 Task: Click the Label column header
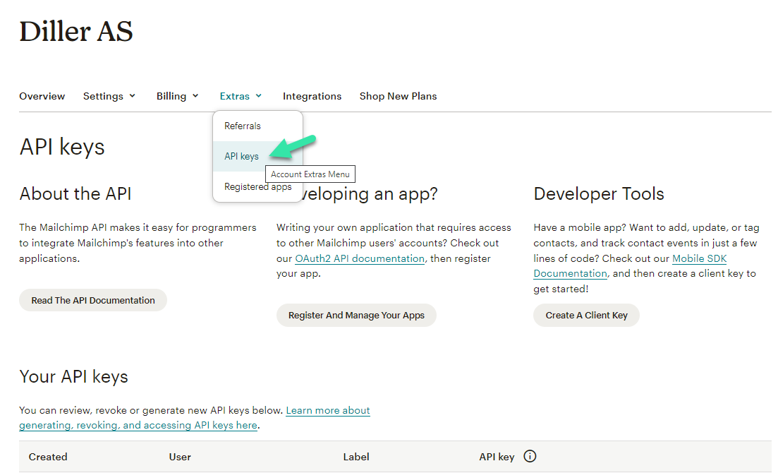356,456
